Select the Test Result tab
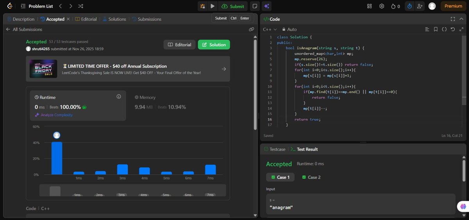 click(x=304, y=149)
